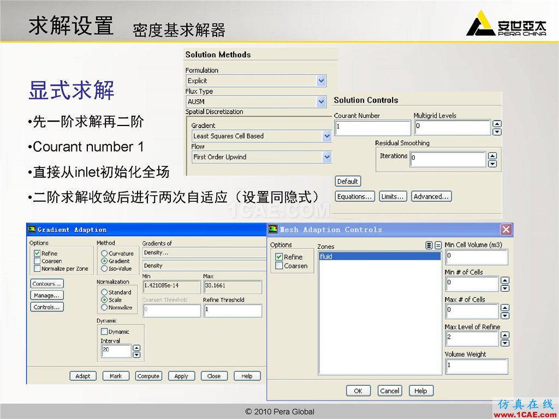Select all zones icon above Zones list

[x=429, y=246]
